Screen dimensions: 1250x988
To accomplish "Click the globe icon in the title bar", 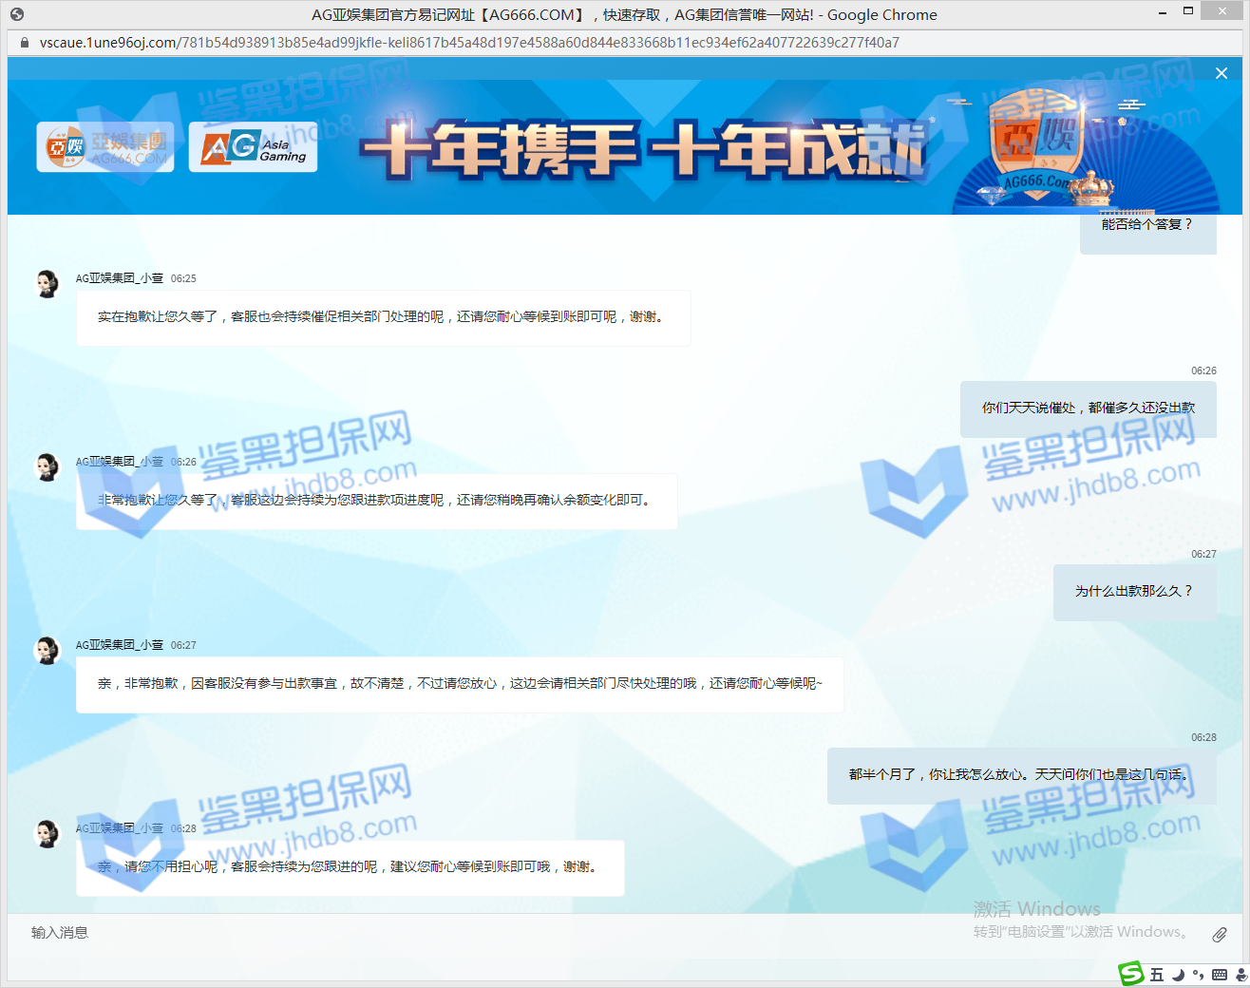I will pos(17,14).
